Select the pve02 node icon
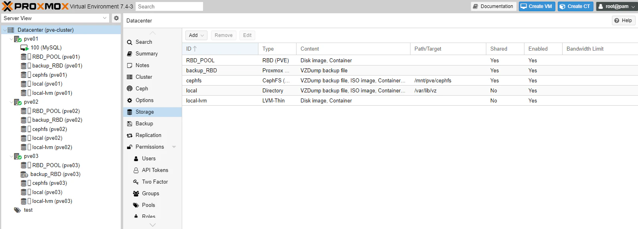 point(18,102)
